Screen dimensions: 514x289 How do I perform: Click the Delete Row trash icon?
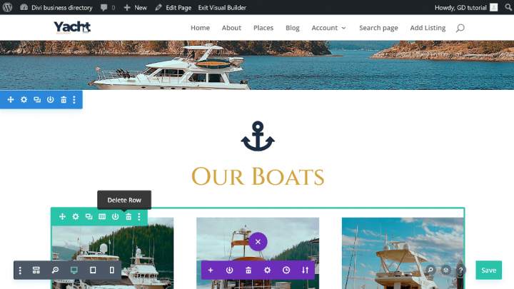pos(128,217)
